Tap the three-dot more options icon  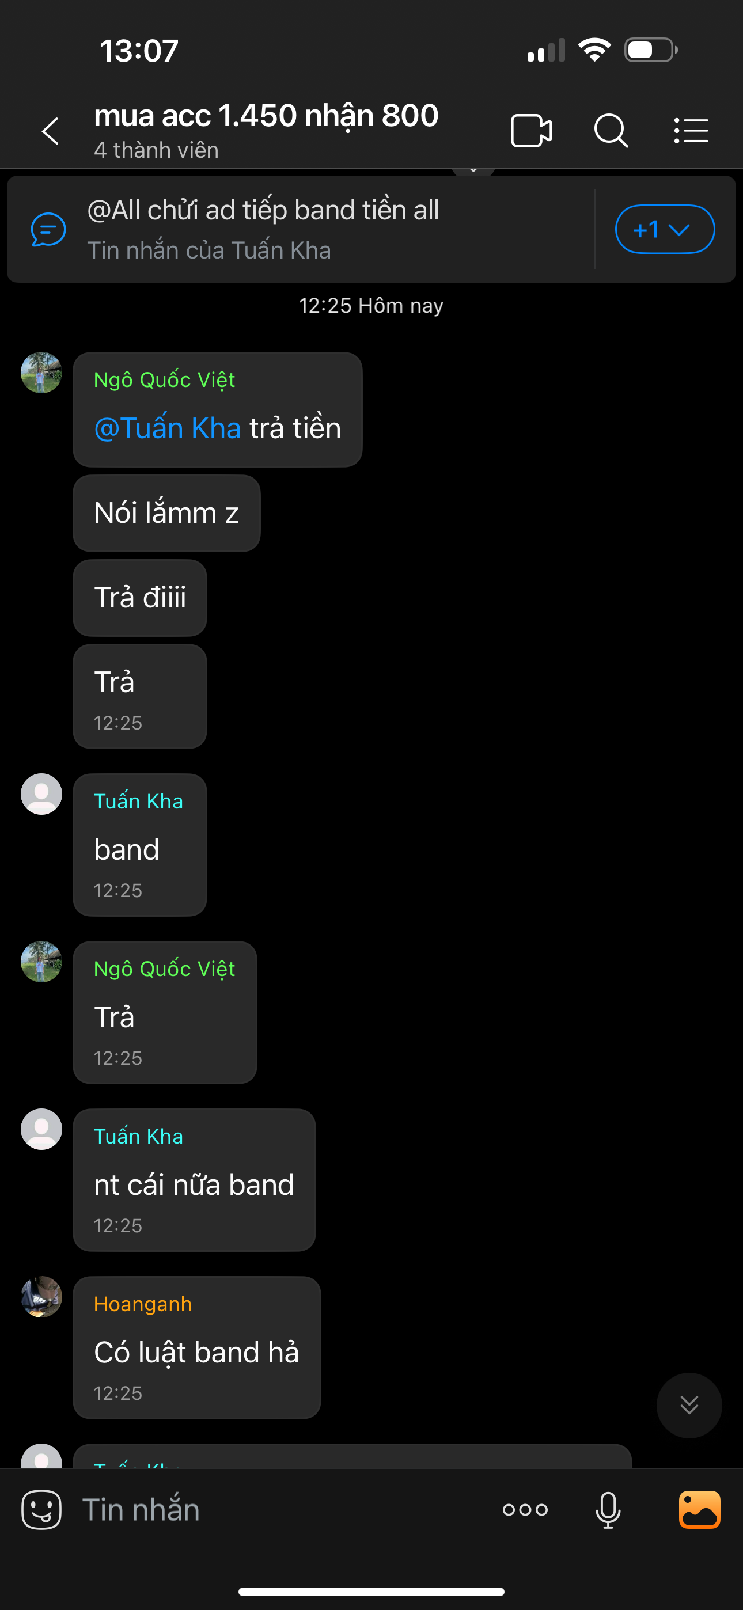[x=525, y=1509]
